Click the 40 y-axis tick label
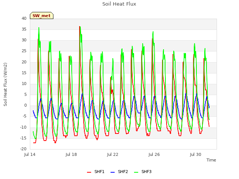This screenshot has width=239, height=179. tap(24, 18)
